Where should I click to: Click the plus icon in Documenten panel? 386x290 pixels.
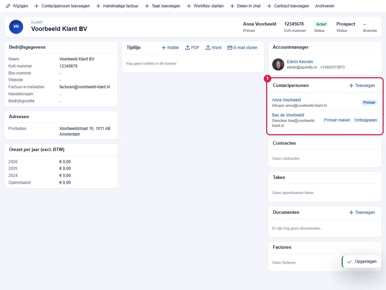pyautogui.click(x=351, y=212)
